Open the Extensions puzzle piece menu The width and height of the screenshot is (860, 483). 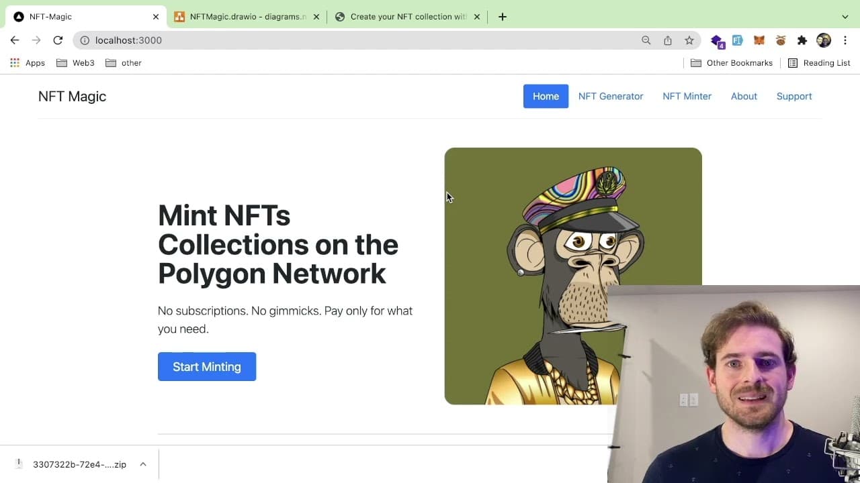click(x=802, y=40)
